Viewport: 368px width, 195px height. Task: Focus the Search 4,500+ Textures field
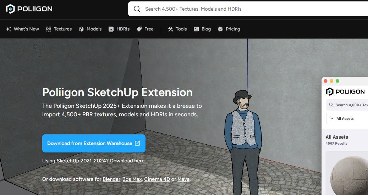click(248, 9)
